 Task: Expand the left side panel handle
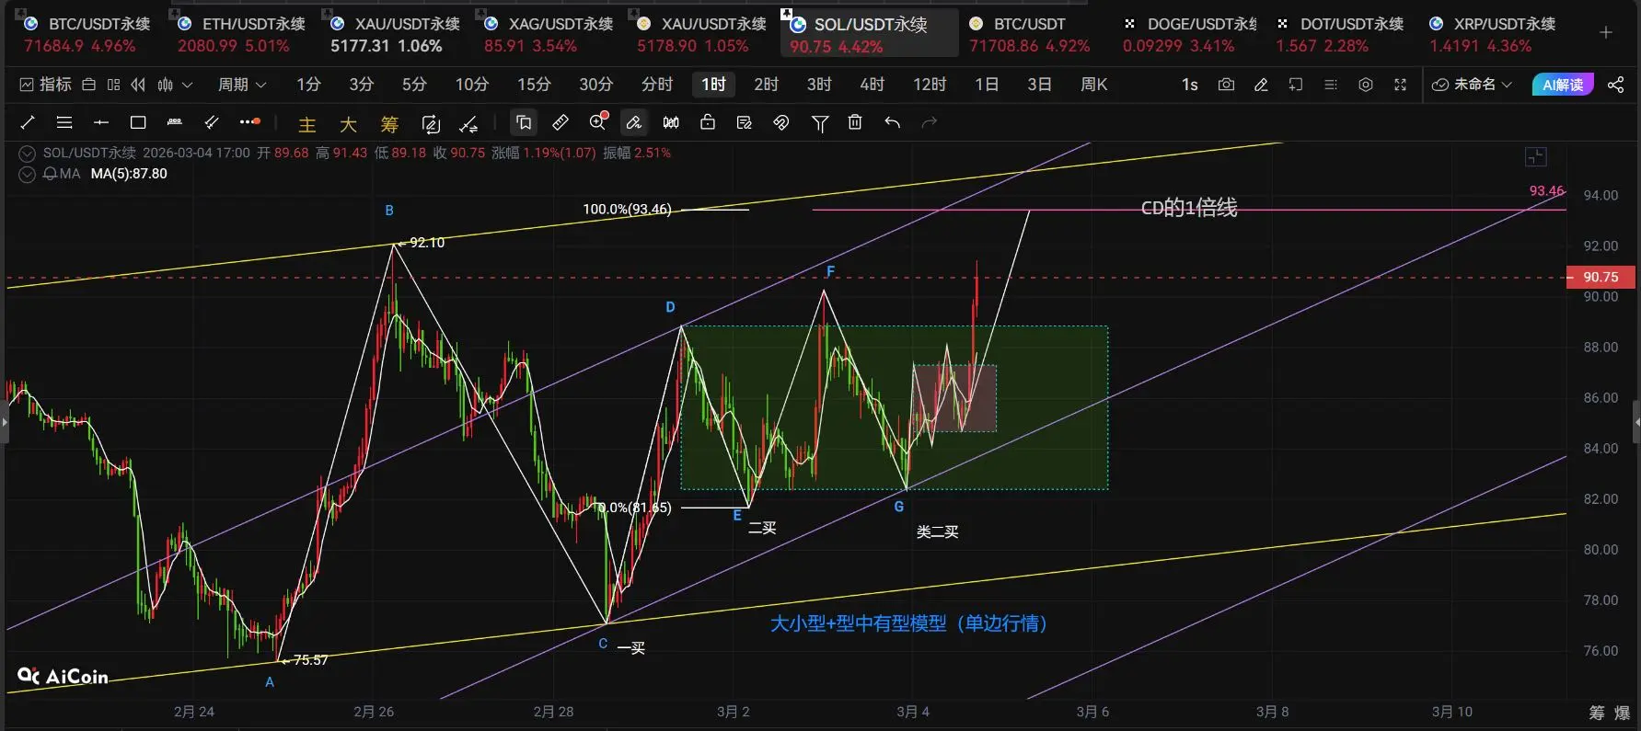click(x=4, y=422)
